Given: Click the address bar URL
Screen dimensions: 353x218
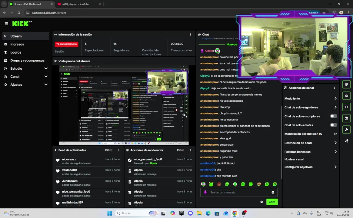Looking at the screenshot, I should click(x=48, y=13).
